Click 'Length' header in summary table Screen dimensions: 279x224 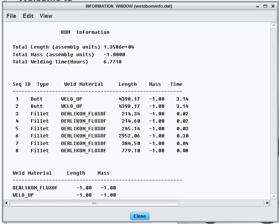(76, 173)
